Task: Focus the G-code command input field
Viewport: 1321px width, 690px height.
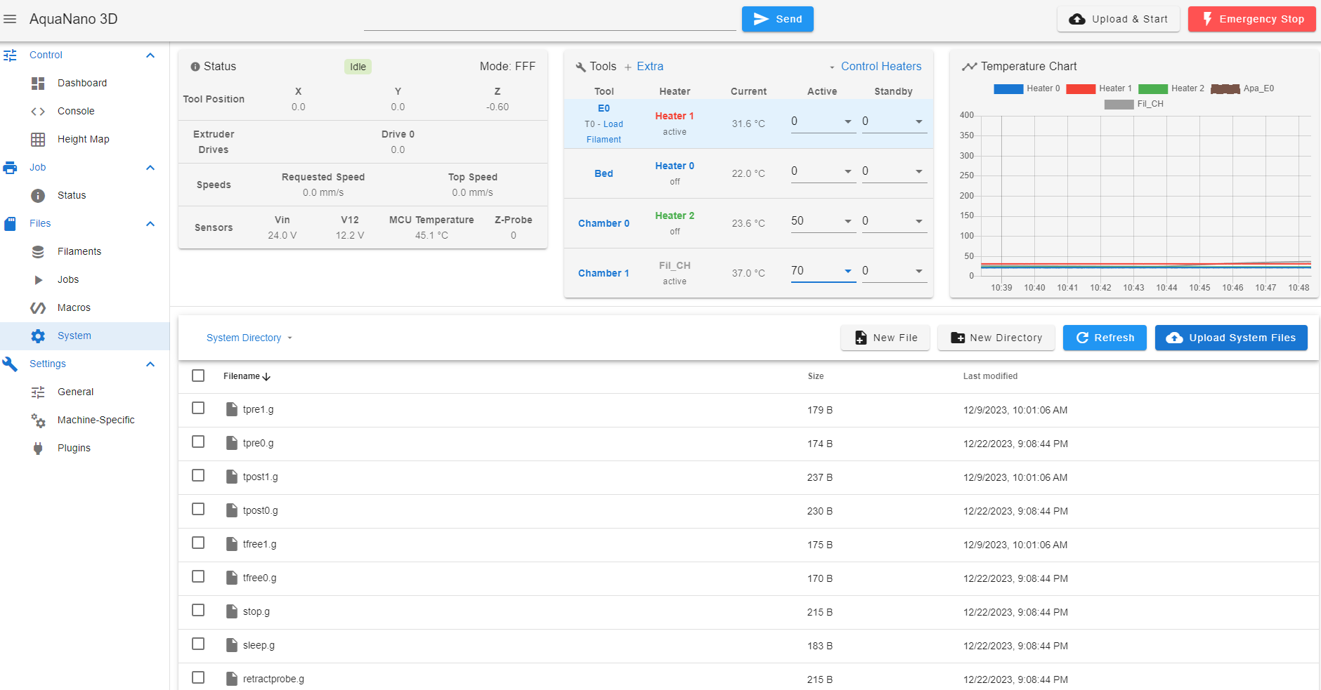Action: coord(549,19)
